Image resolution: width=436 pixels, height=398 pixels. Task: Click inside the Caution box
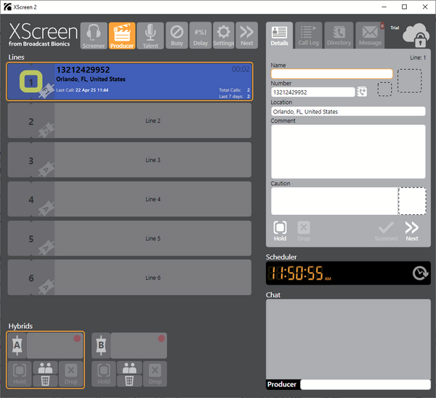click(x=334, y=201)
